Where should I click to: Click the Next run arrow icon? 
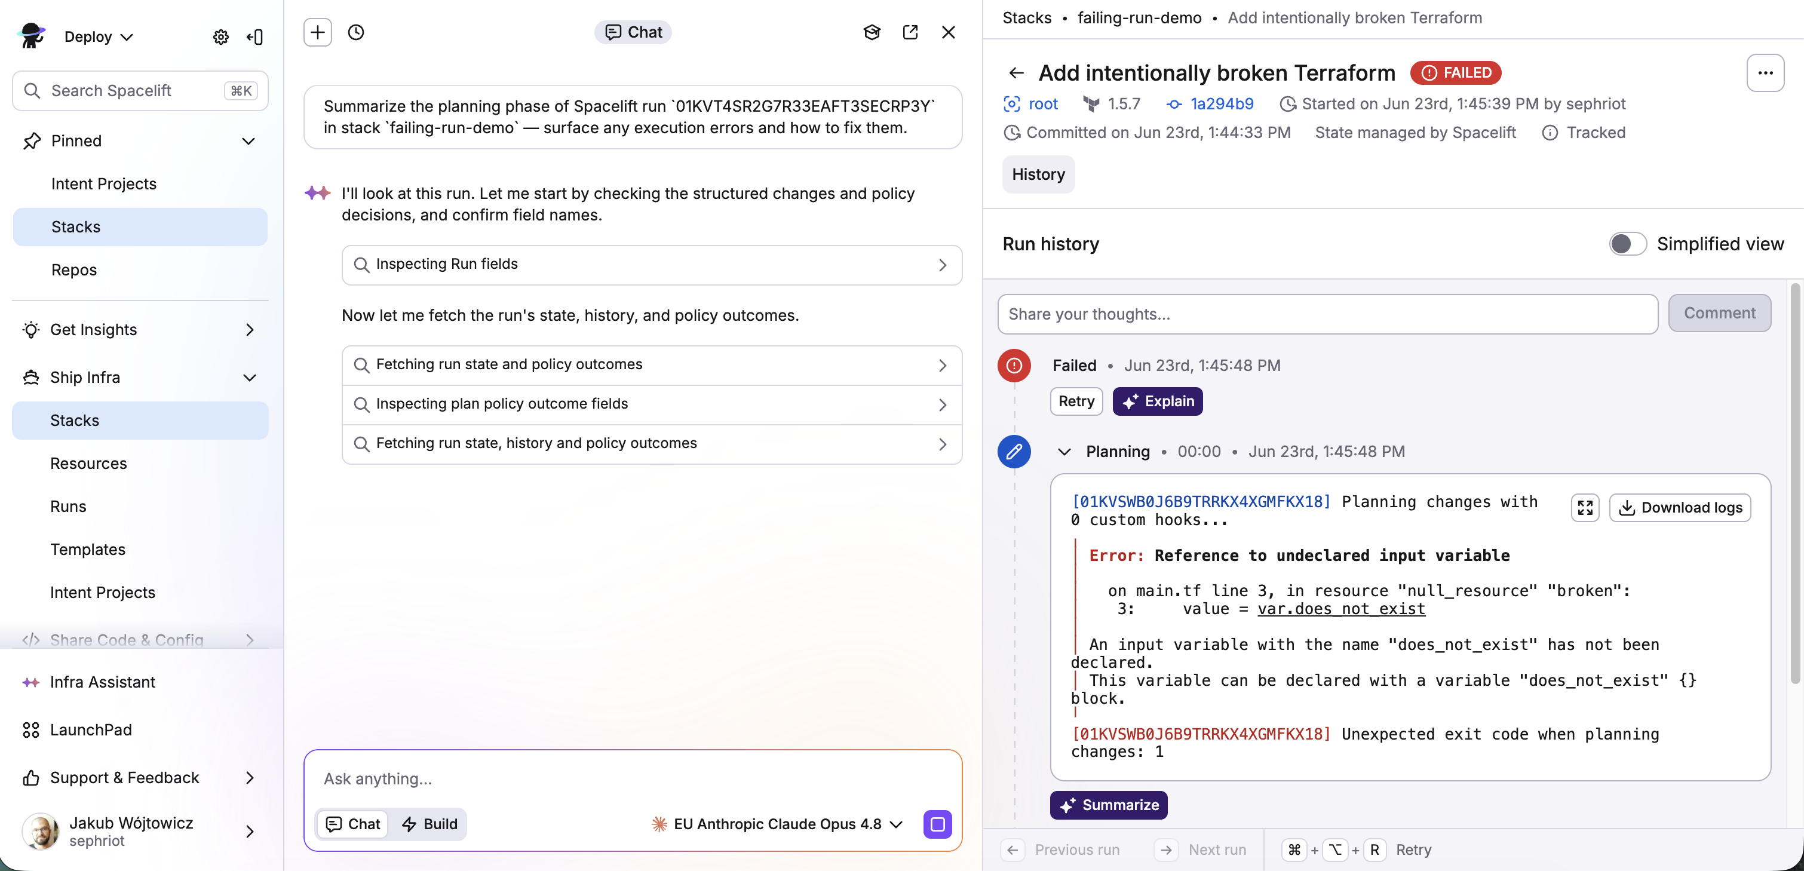1166,849
